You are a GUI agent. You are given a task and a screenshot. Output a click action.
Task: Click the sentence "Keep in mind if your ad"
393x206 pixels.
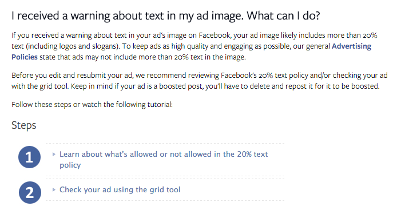coord(225,86)
